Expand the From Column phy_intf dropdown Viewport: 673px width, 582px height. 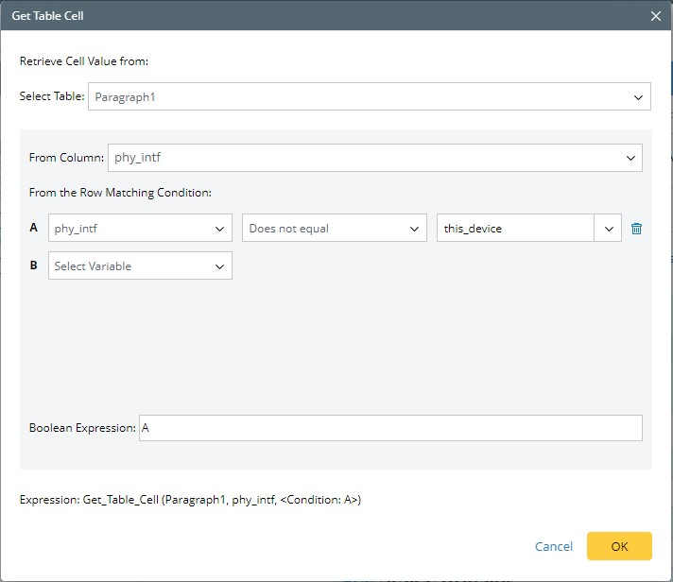coord(374,158)
